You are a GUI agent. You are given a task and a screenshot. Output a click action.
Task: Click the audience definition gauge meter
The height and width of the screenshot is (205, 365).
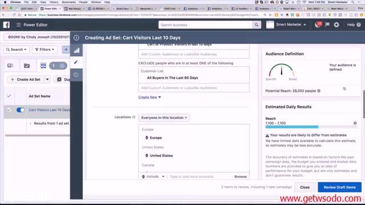point(281,70)
